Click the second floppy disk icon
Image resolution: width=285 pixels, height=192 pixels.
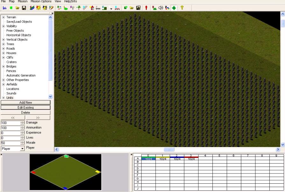138,8
